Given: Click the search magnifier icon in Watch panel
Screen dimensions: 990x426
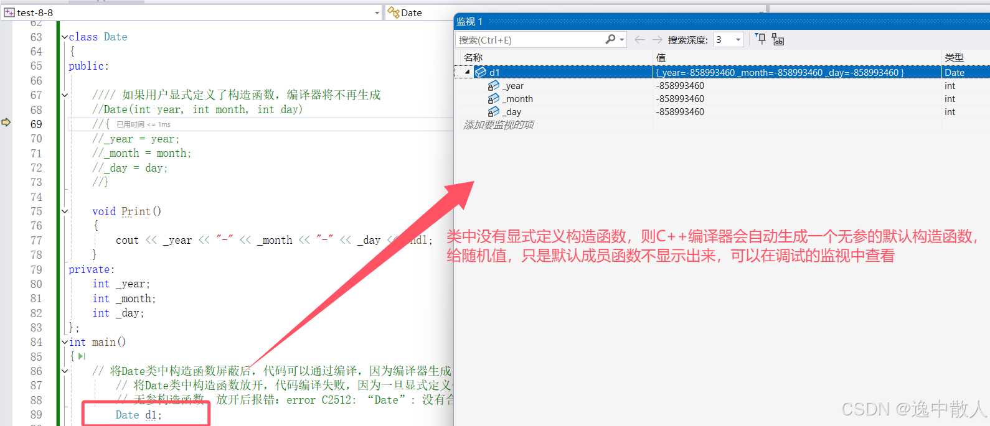Looking at the screenshot, I should point(610,39).
